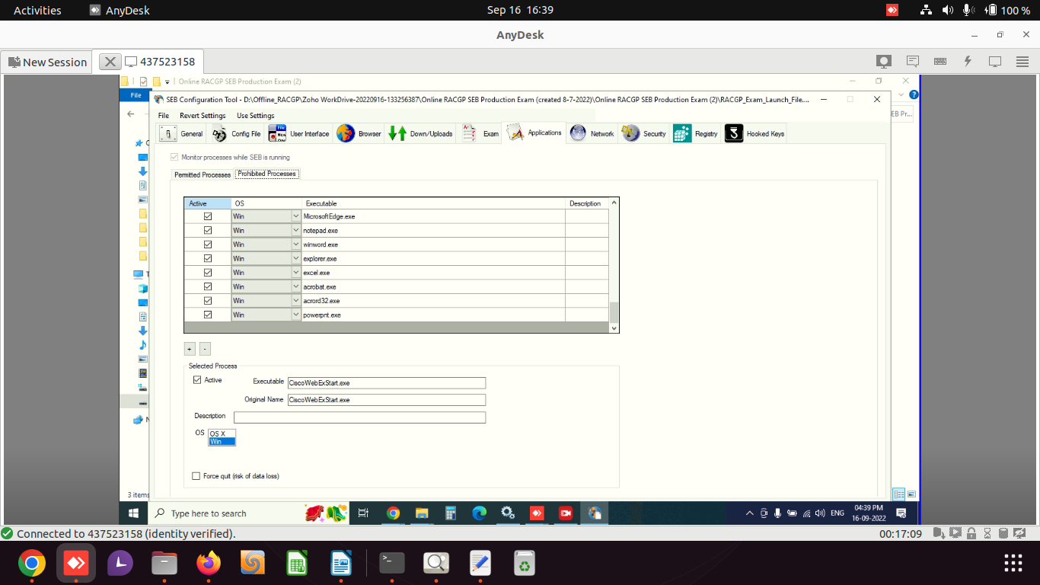The image size is (1040, 585).
Task: Open AnyDesk keyboard options icon
Action: point(940,62)
